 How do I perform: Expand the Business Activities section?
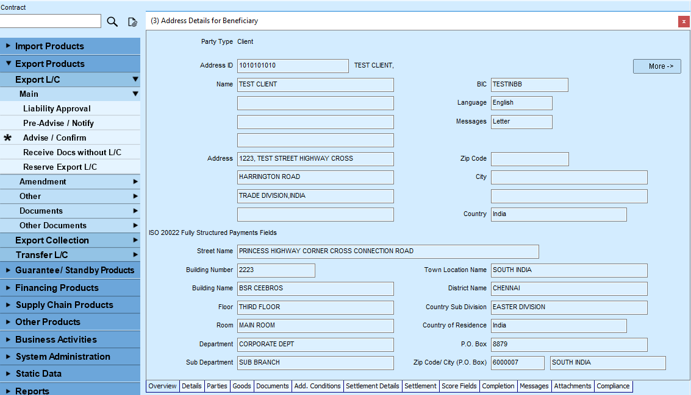pyautogui.click(x=70, y=340)
